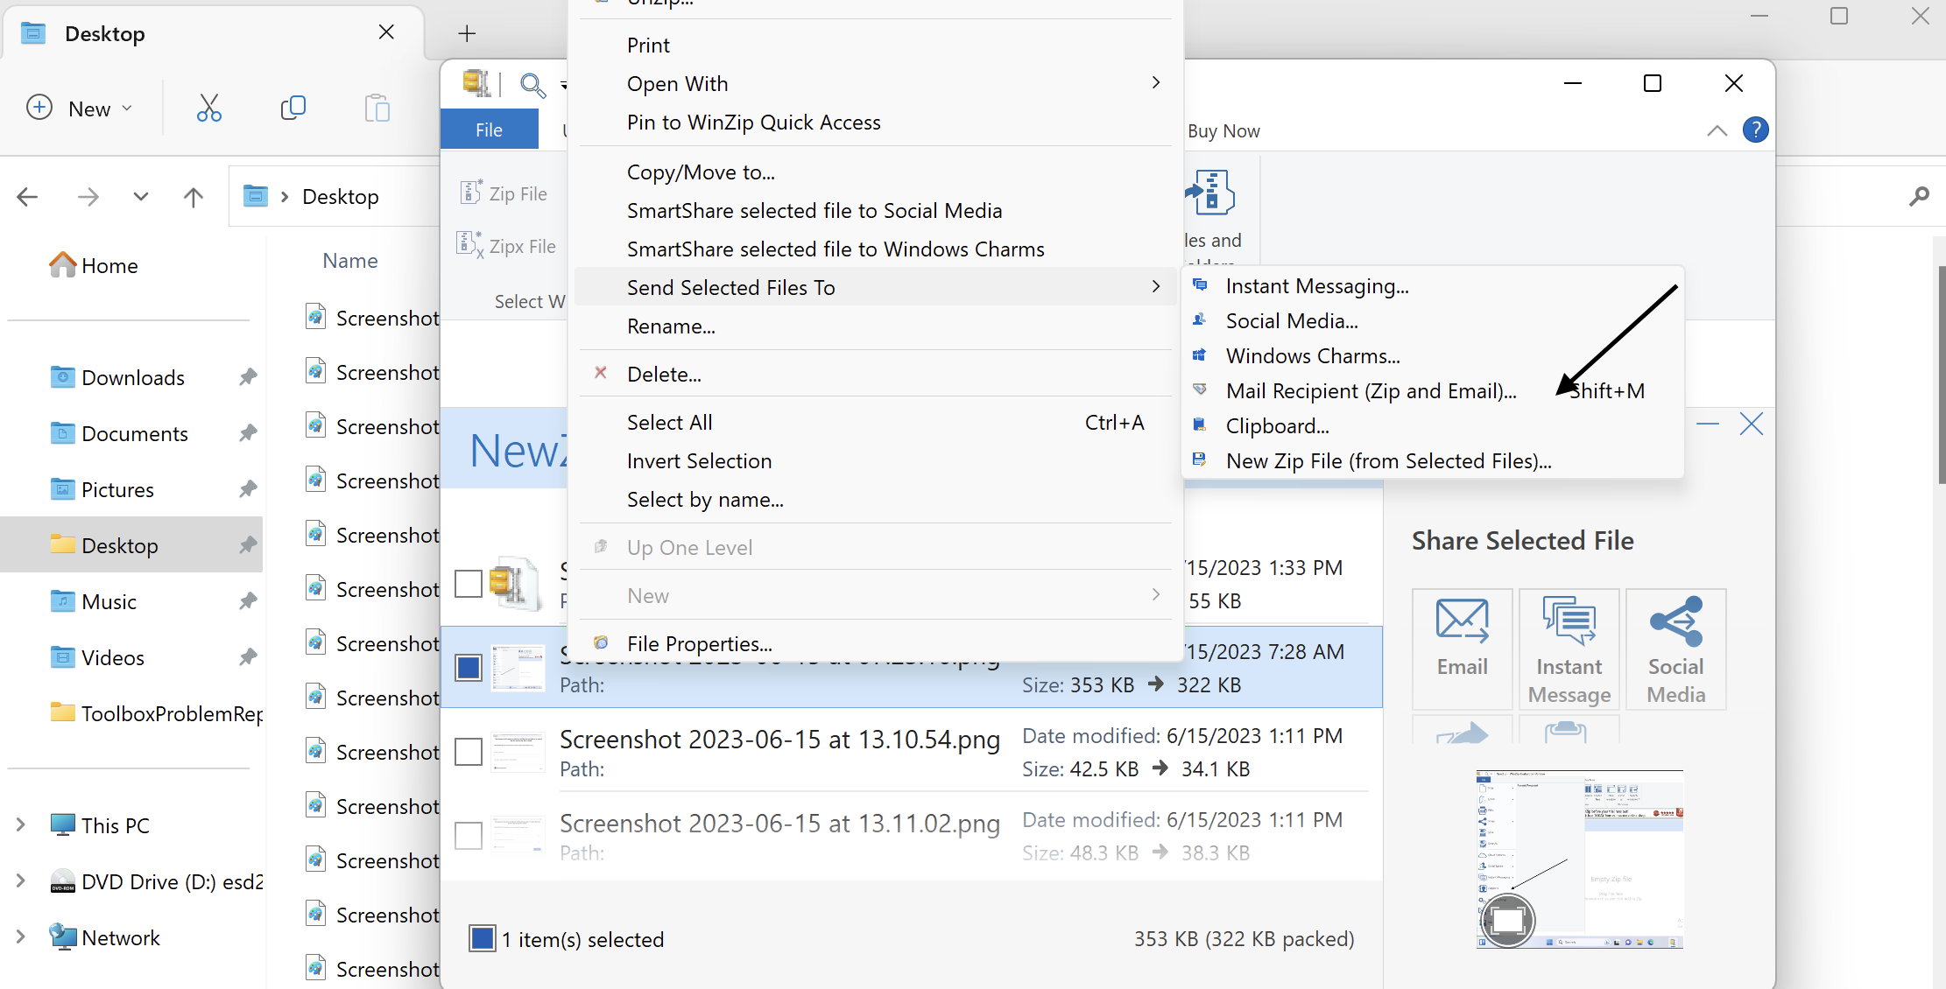The height and width of the screenshot is (989, 1946).
Task: Open WinZip help question mark icon
Action: point(1755,130)
